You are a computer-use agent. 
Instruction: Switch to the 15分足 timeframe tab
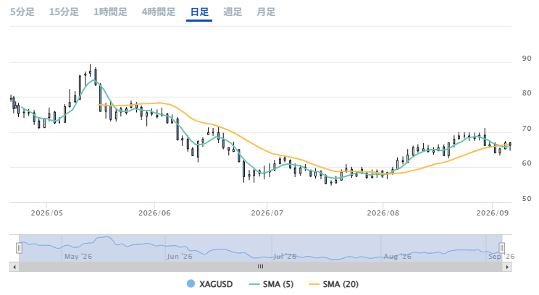pyautogui.click(x=64, y=12)
